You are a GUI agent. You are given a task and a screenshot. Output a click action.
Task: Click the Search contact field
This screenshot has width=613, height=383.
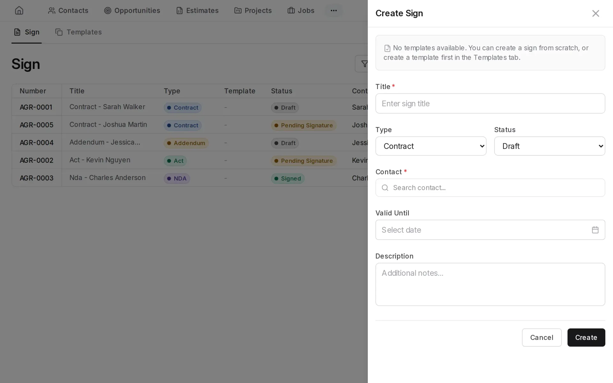point(490,188)
